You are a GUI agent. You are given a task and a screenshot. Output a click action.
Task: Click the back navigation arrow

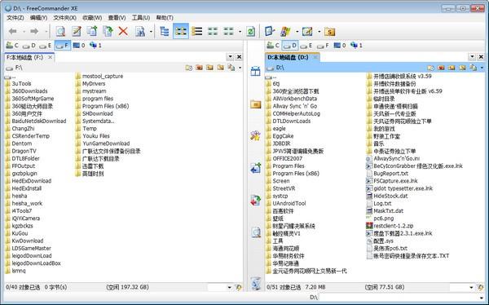point(13,31)
